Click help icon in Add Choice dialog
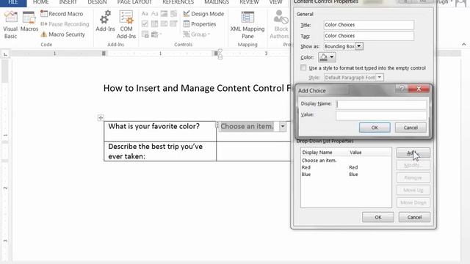Screen dimensions: 470x264 click(402, 89)
